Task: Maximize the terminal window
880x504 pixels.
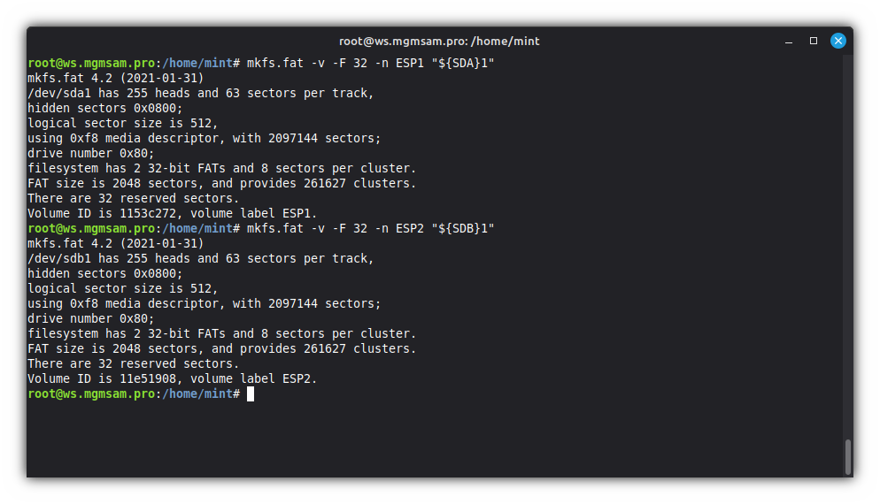Action: [x=814, y=41]
